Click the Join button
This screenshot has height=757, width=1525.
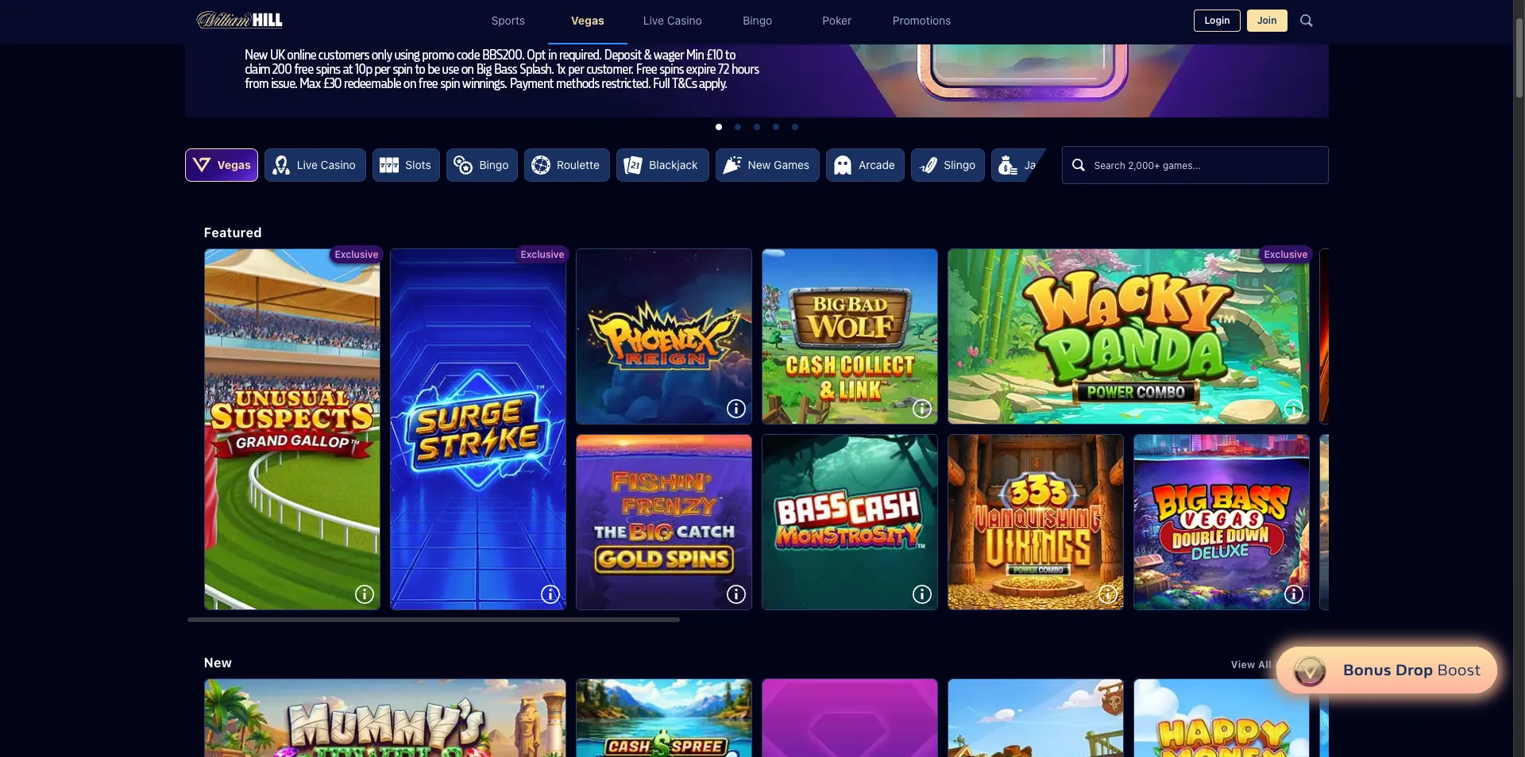(x=1266, y=21)
